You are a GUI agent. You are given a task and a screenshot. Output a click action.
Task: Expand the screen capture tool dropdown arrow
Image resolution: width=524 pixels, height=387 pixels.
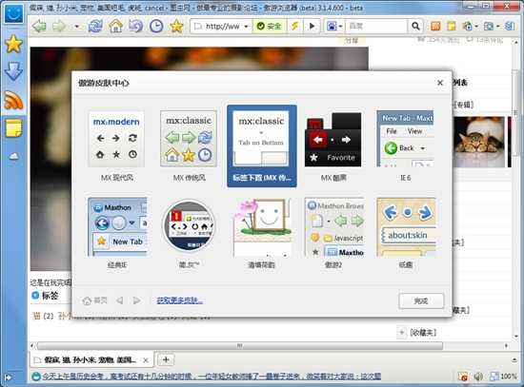click(498, 26)
